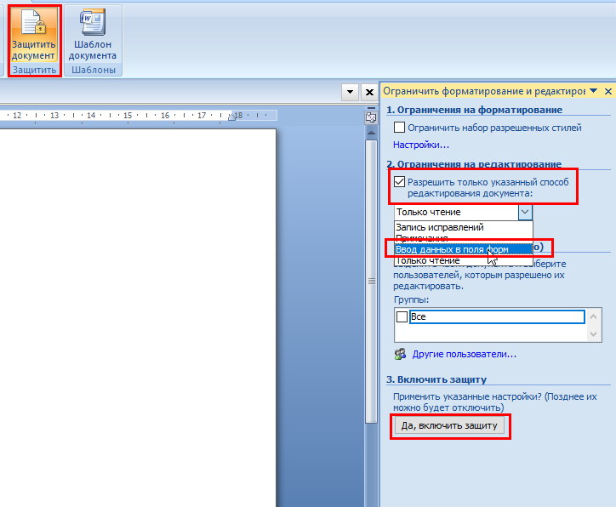Image resolution: width=616 pixels, height=507 pixels.
Task: Choose Ввод данных в поля форм option
Action: pos(464,249)
